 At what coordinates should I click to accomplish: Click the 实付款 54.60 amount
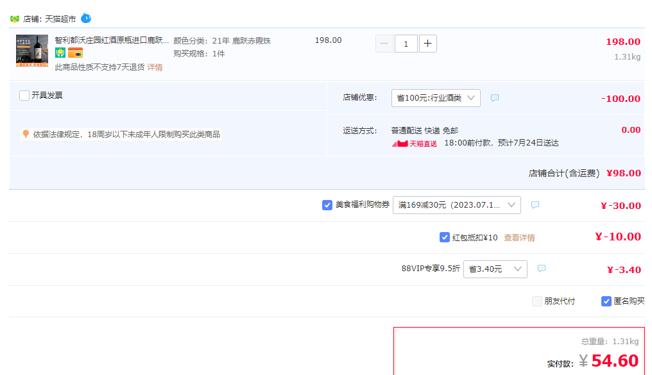[615, 360]
